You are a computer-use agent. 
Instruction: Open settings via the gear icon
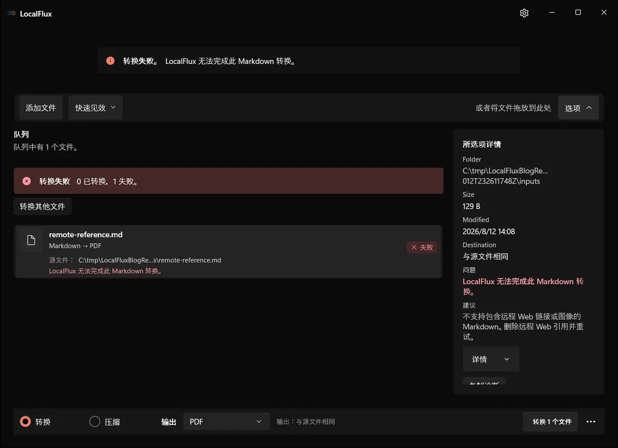click(x=524, y=13)
